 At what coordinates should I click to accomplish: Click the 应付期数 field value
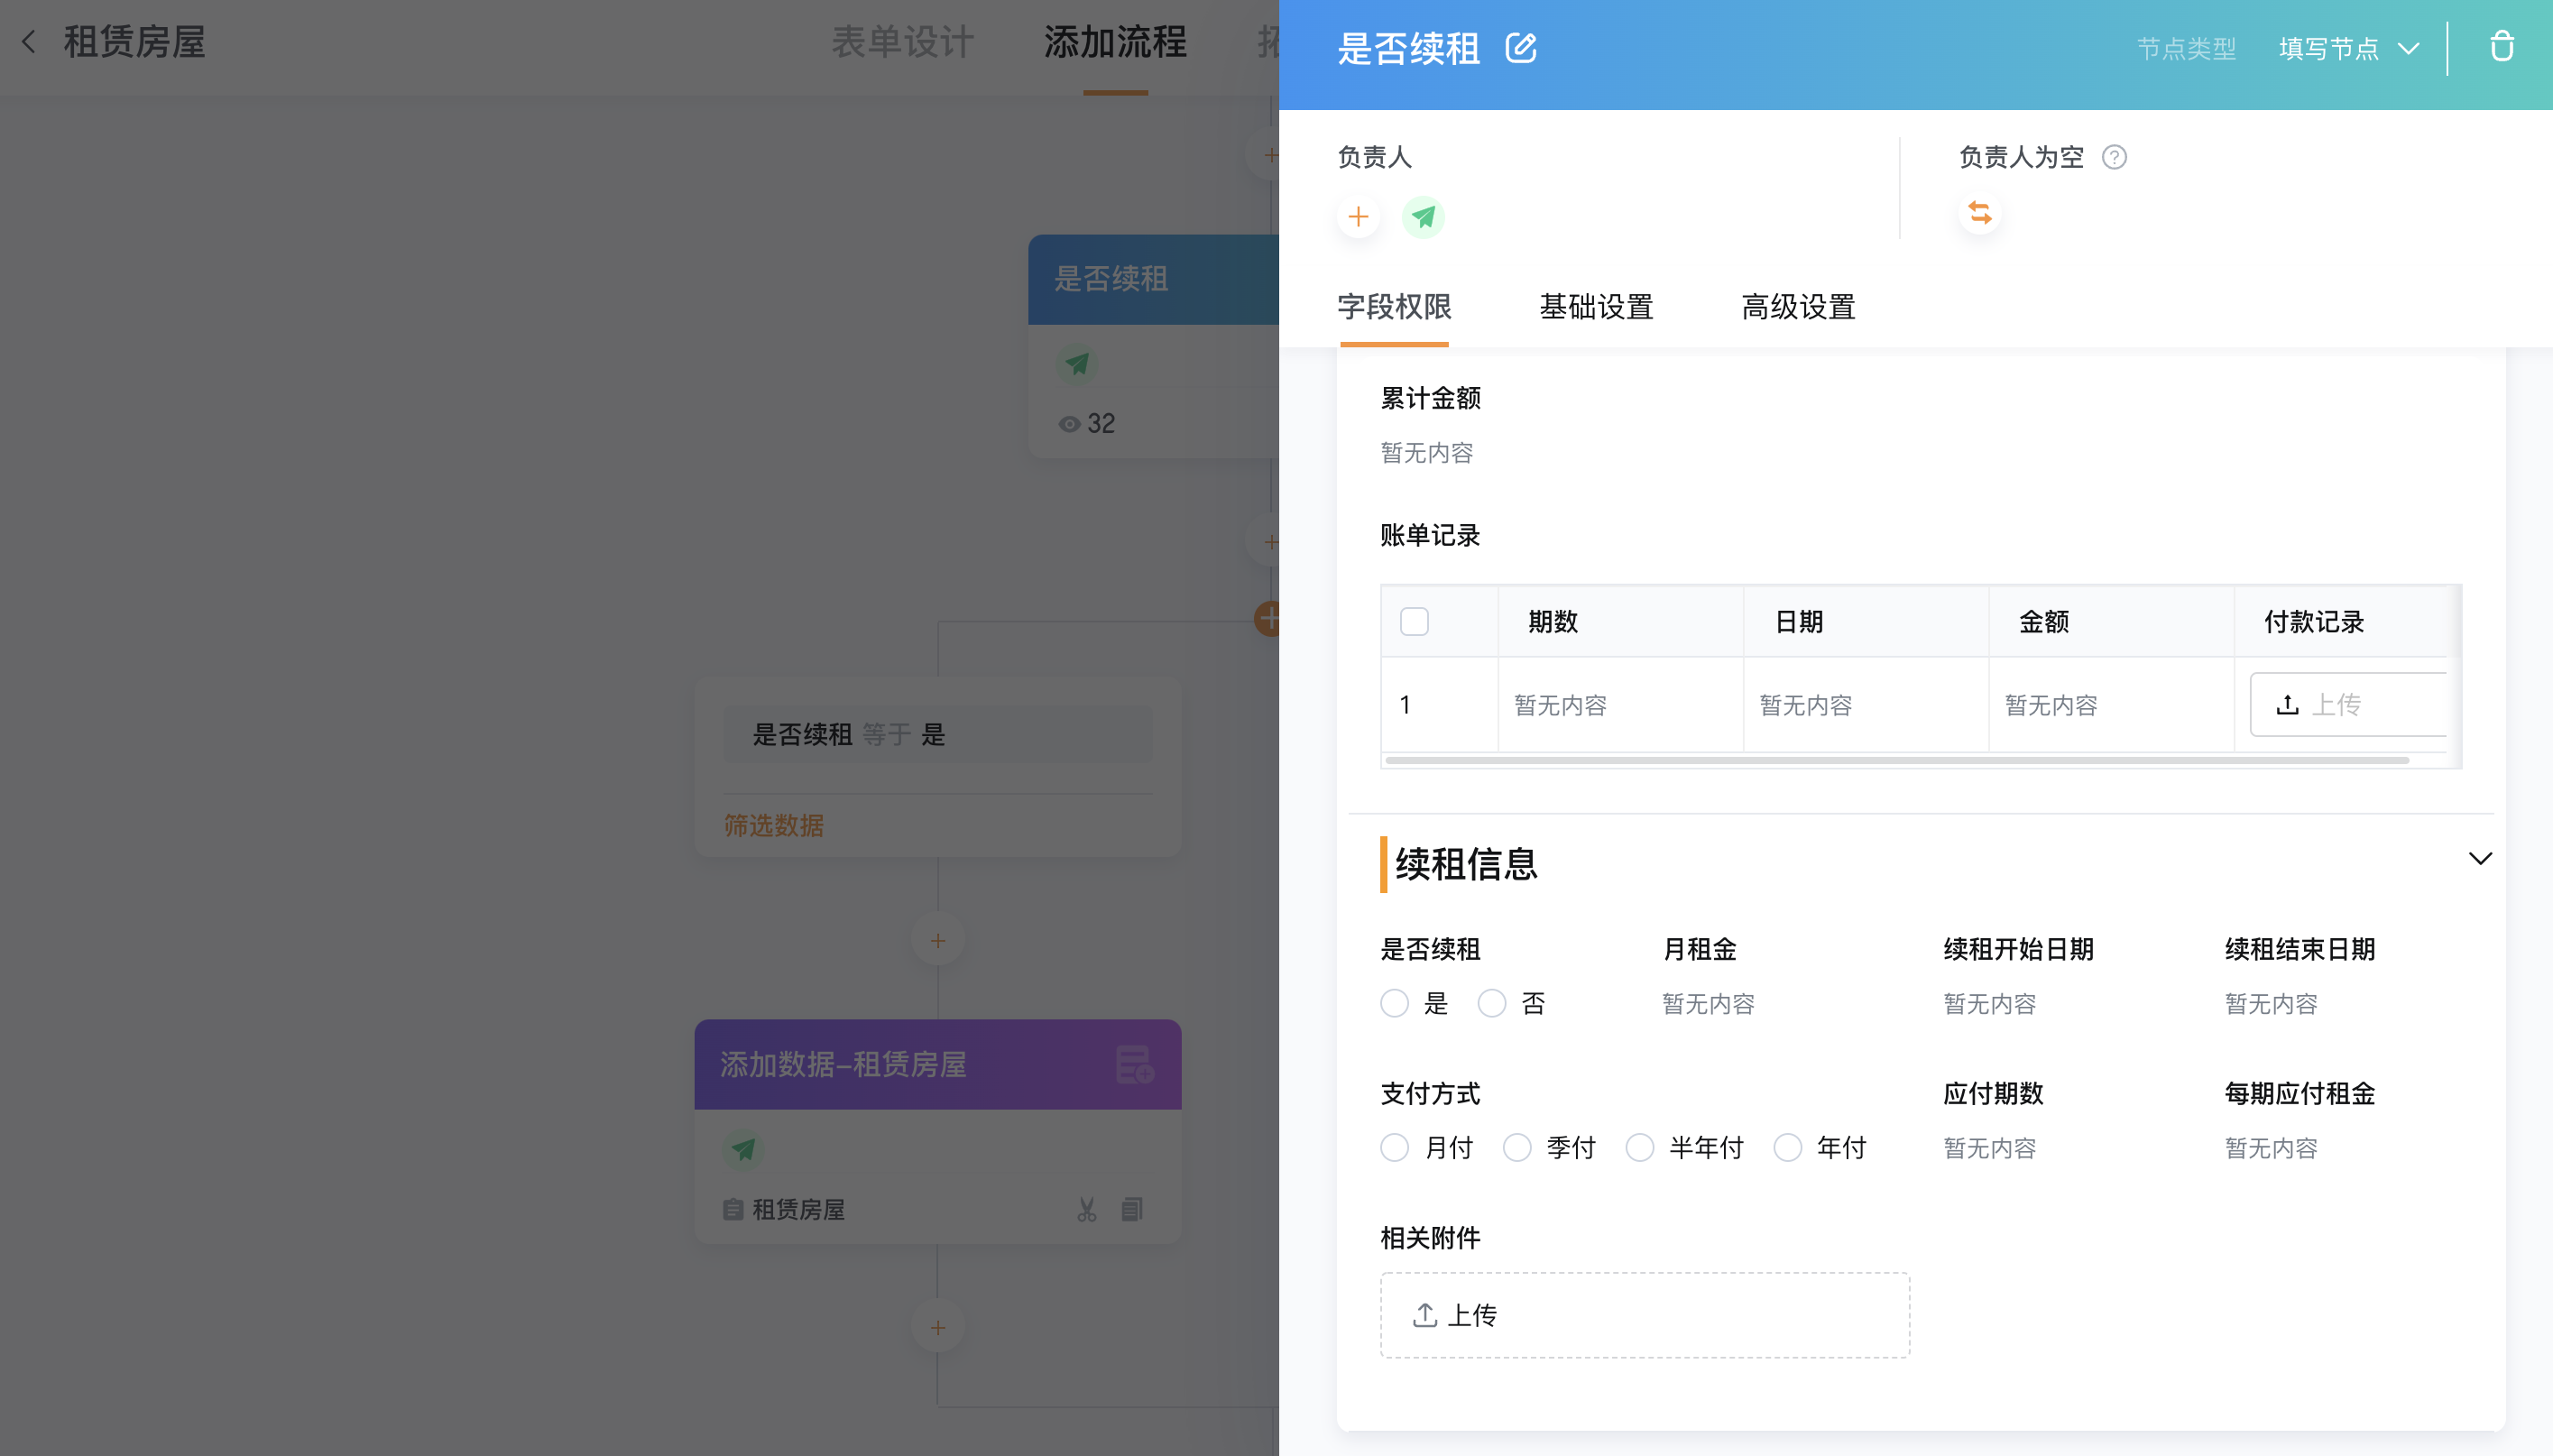(1989, 1148)
